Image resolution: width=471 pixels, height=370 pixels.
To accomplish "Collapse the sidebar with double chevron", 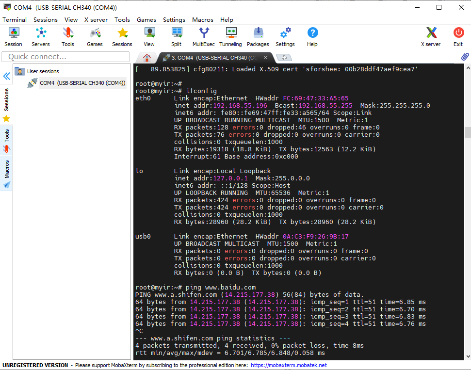I will tap(7, 76).
